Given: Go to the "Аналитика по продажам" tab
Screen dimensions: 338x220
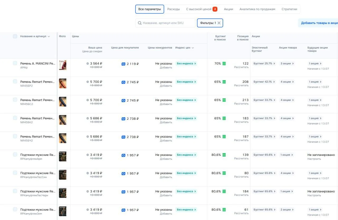Looking at the screenshot, I should (x=257, y=9).
